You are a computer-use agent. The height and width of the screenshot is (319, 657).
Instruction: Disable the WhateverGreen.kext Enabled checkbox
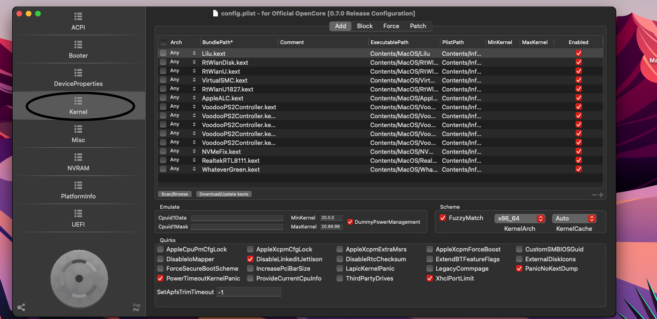579,169
